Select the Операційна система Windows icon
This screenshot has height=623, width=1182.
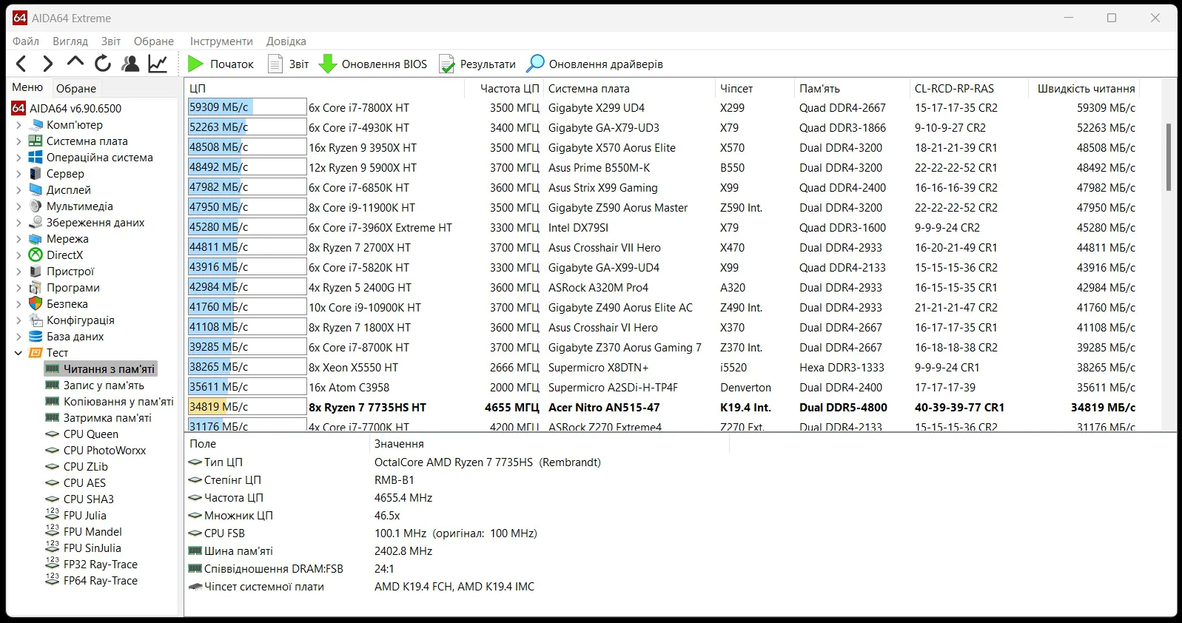pyautogui.click(x=36, y=157)
